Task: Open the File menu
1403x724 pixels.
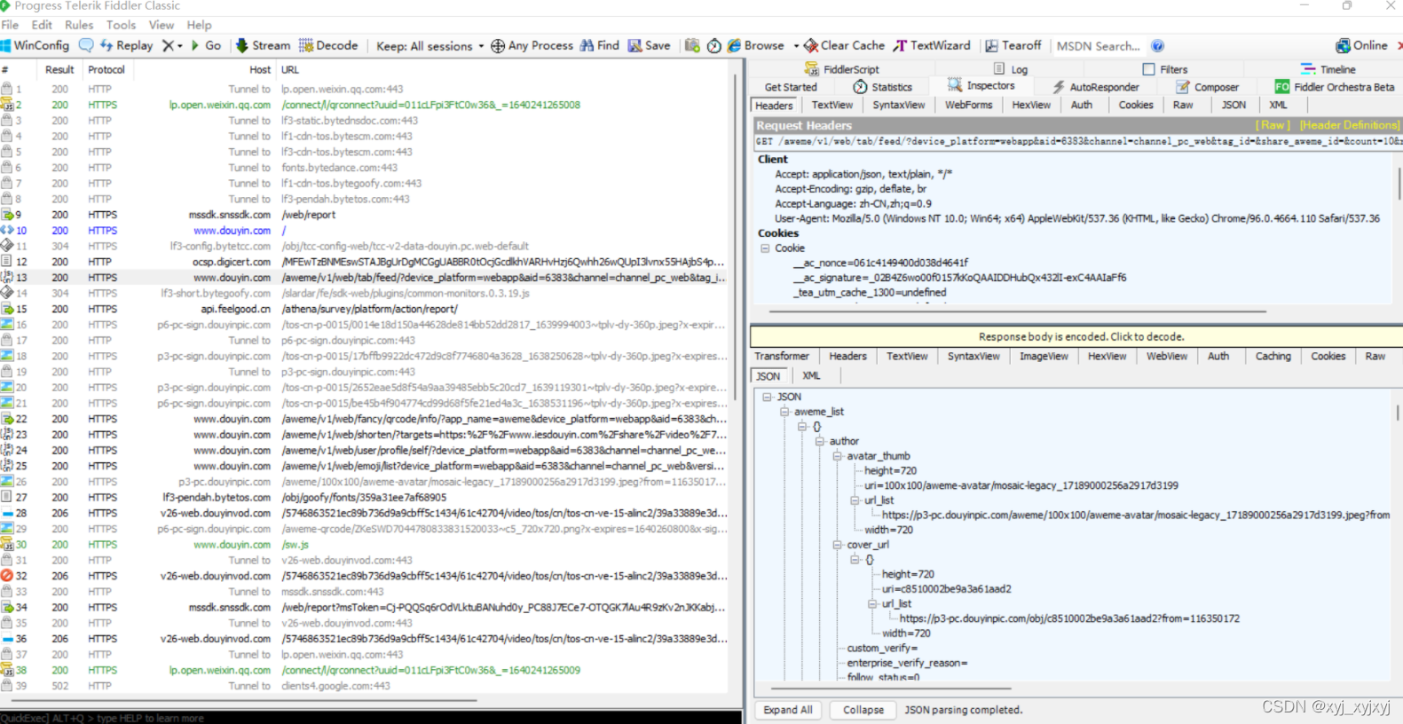Action: 10,25
